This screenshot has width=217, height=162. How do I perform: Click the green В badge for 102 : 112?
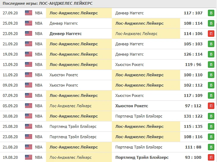tap(211, 85)
